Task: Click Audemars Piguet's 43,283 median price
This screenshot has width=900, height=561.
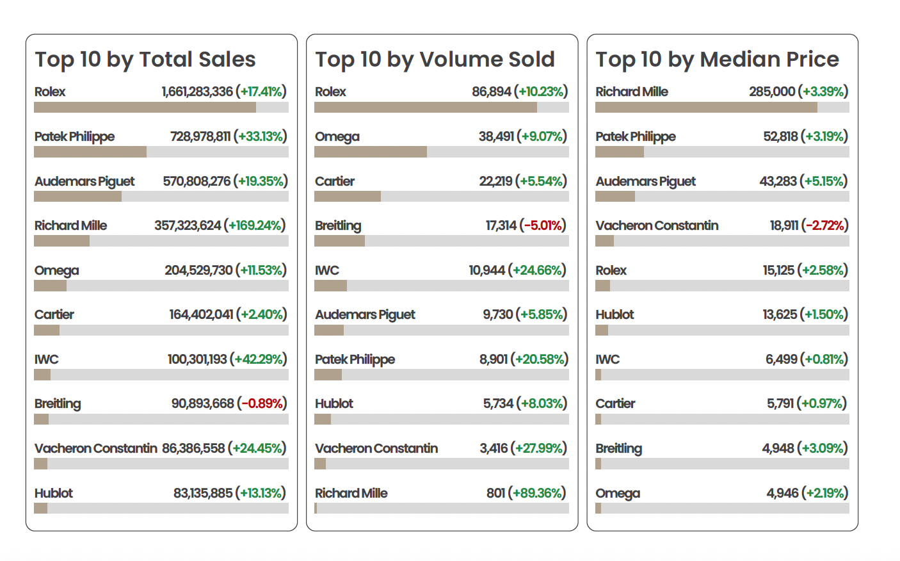Action: point(778,181)
